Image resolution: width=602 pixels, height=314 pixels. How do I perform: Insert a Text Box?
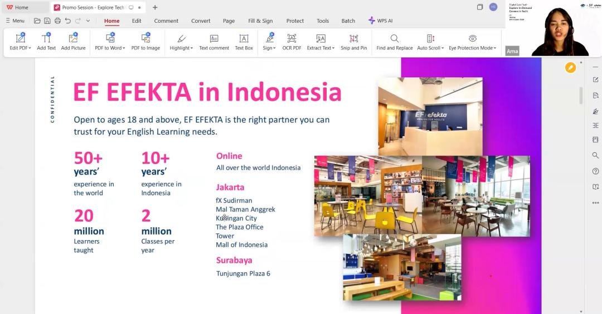(x=244, y=42)
